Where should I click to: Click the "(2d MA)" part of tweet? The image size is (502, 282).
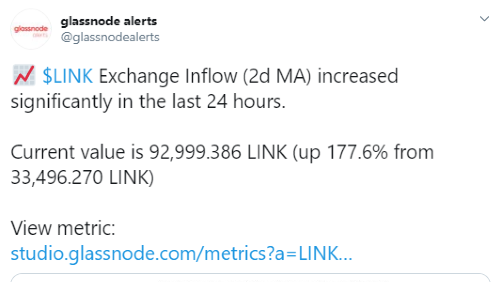coord(277,76)
